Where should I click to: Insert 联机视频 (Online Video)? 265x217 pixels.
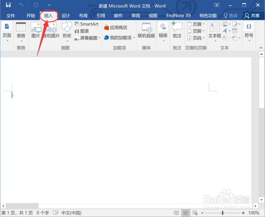146,30
